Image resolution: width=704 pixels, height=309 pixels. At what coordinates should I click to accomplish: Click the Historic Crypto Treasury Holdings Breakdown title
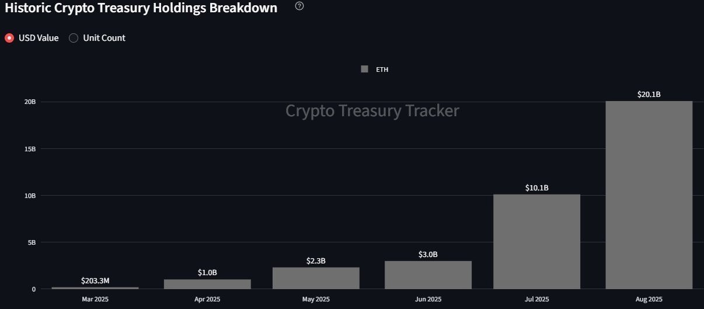tap(141, 8)
